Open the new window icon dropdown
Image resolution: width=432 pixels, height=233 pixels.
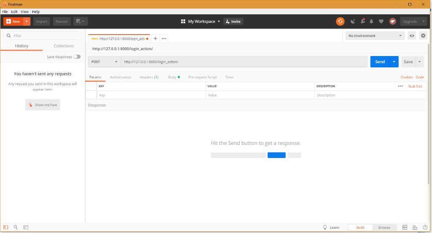click(80, 21)
